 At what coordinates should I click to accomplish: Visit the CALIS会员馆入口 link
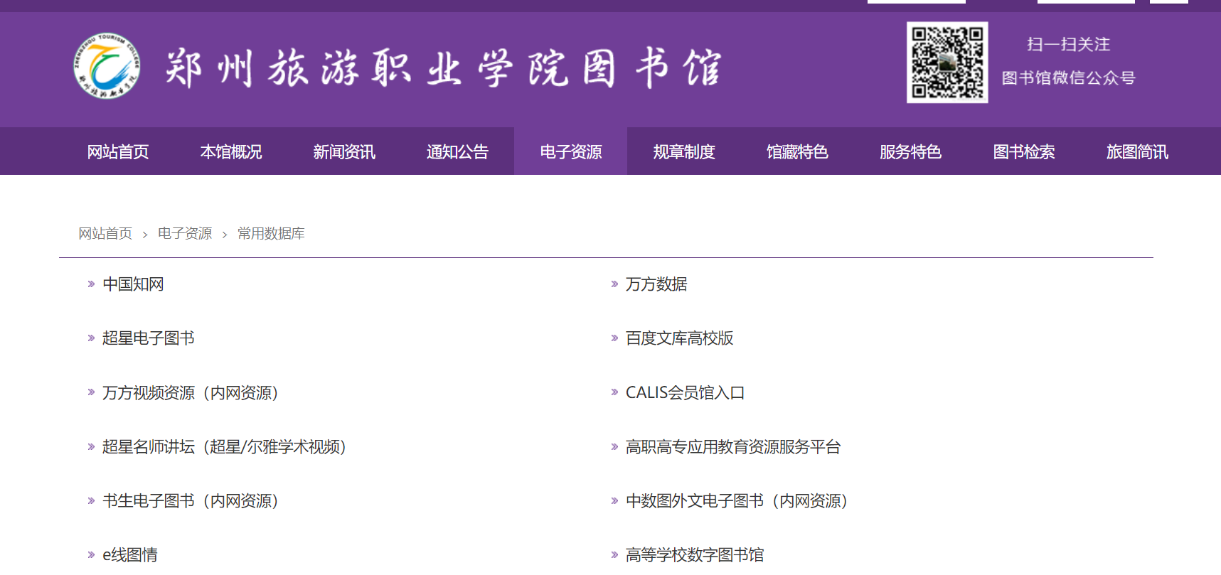(x=685, y=393)
